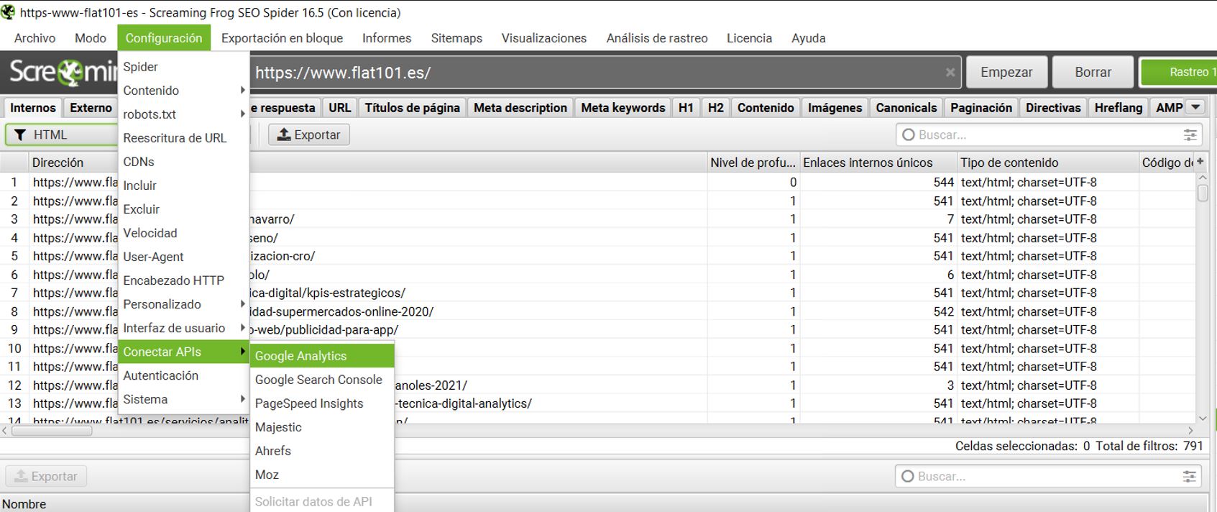Open the tab overflow arrow next to AMP
Screen dimensions: 1217x512
[1195, 107]
